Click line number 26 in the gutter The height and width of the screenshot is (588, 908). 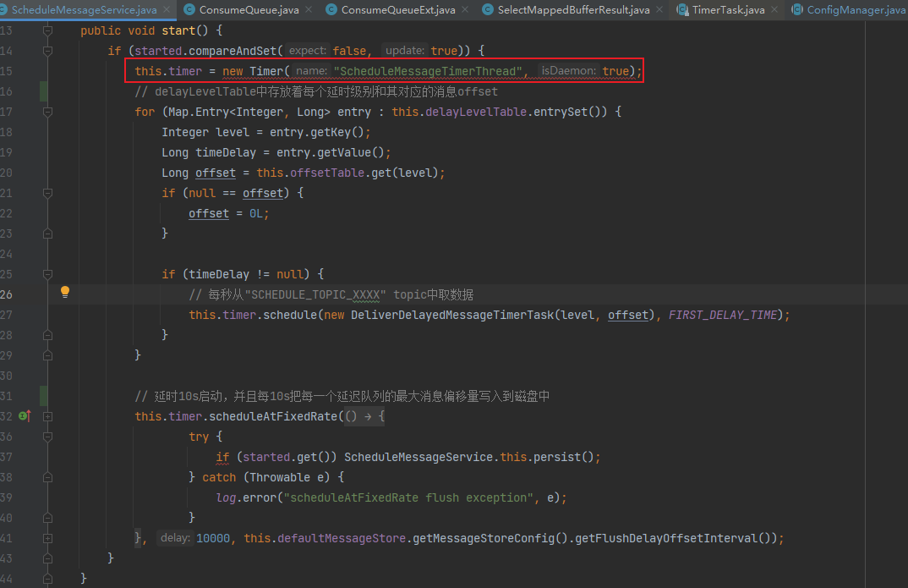tap(7, 294)
